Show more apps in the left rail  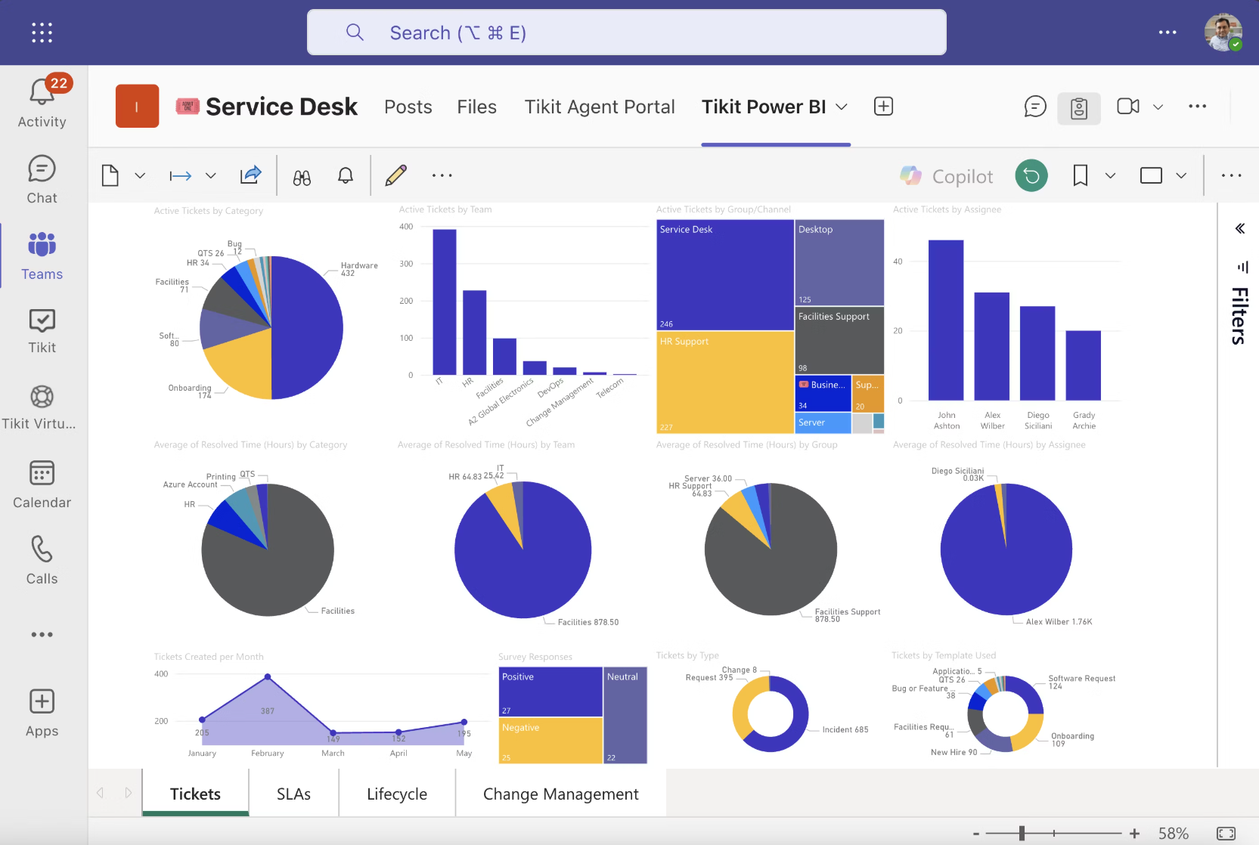pyautogui.click(x=42, y=635)
